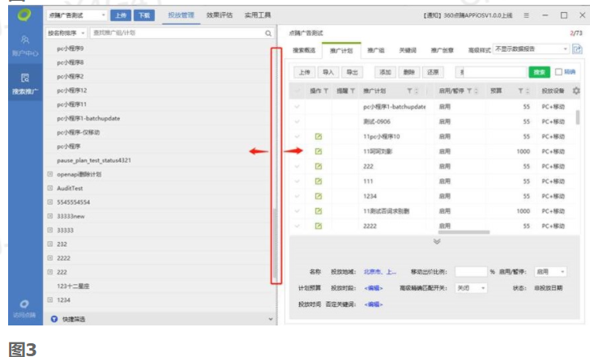Click the magnifier icon in plan search box
Viewport: 590px width, 357px height.
268,33
